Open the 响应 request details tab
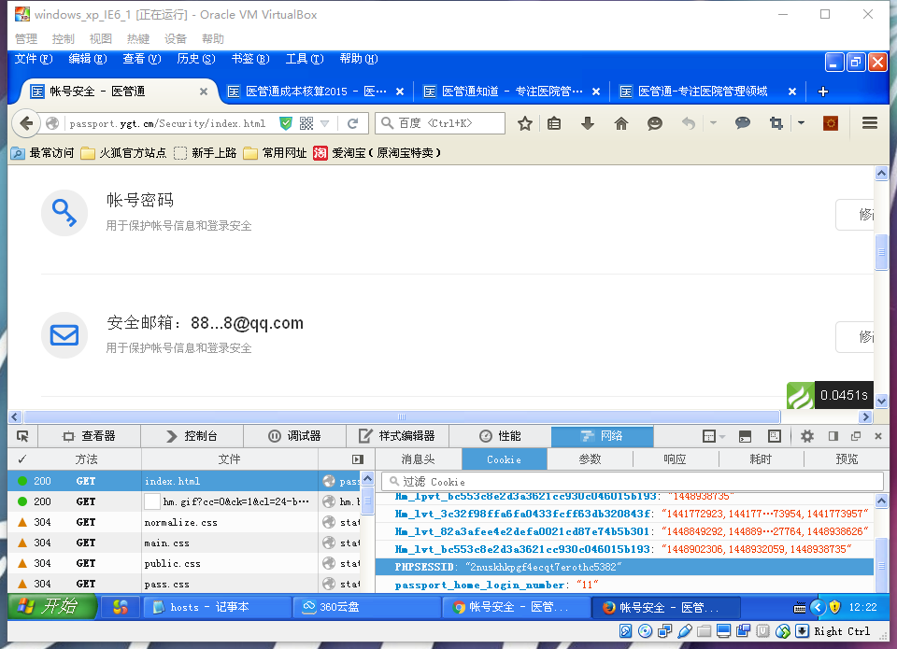 pyautogui.click(x=675, y=459)
